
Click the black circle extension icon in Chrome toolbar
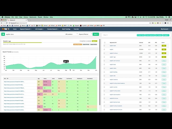coord(165,23)
